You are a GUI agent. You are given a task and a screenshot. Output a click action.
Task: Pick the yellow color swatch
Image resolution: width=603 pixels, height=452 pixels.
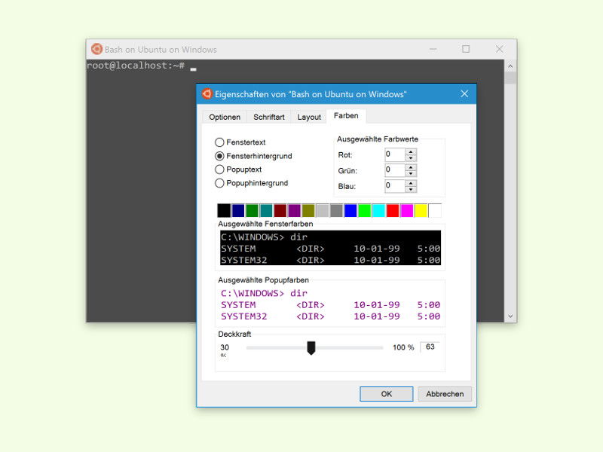[x=421, y=211]
